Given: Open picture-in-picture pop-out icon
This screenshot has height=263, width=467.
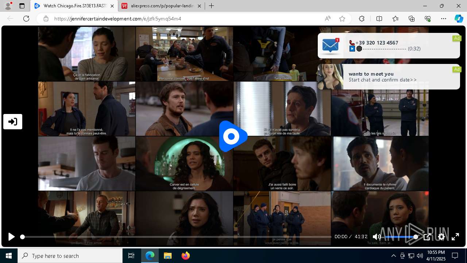Looking at the screenshot, I should click(427, 237).
